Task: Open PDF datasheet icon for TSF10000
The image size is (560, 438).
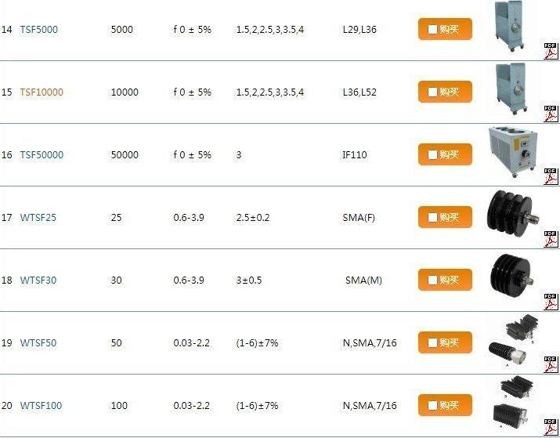Action: coord(551,113)
